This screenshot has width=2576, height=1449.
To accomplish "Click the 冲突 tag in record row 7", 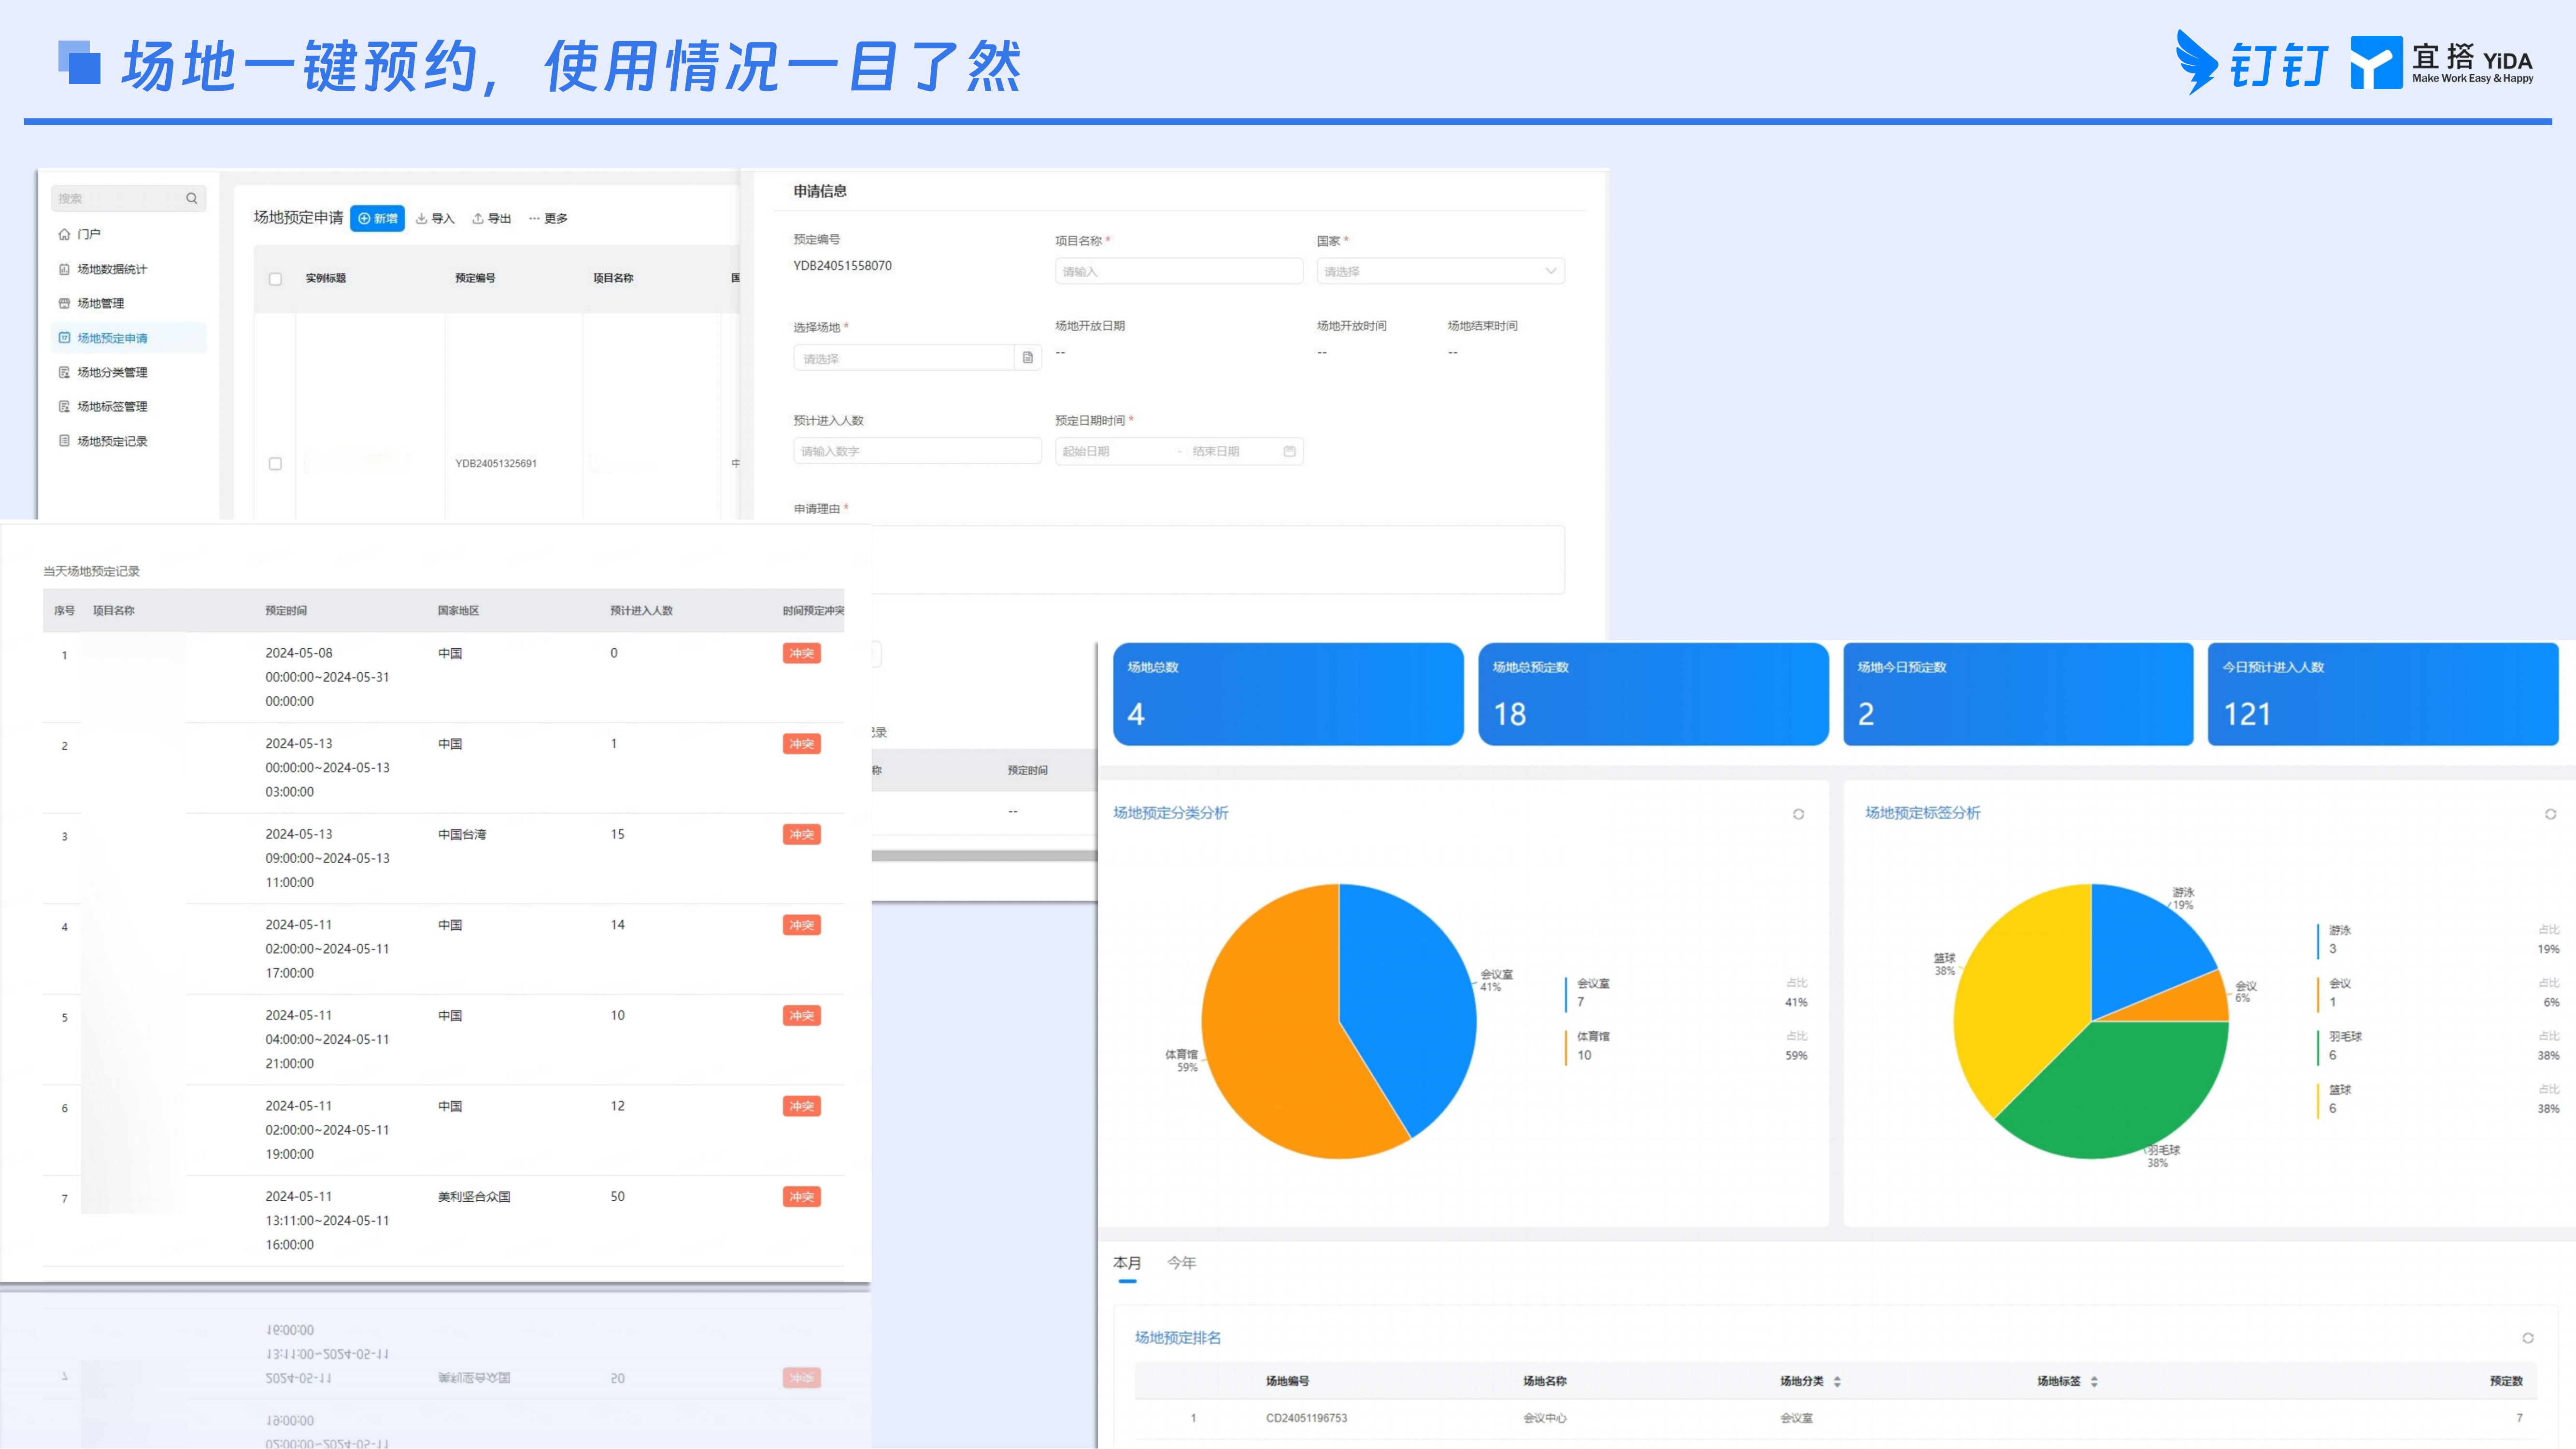I will 801,1197.
